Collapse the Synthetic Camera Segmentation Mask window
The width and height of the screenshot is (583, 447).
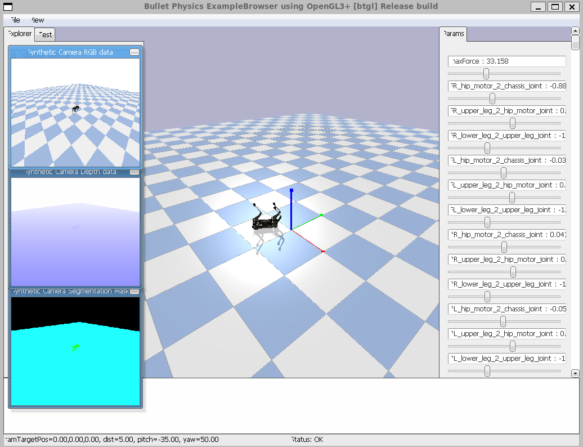click(134, 291)
